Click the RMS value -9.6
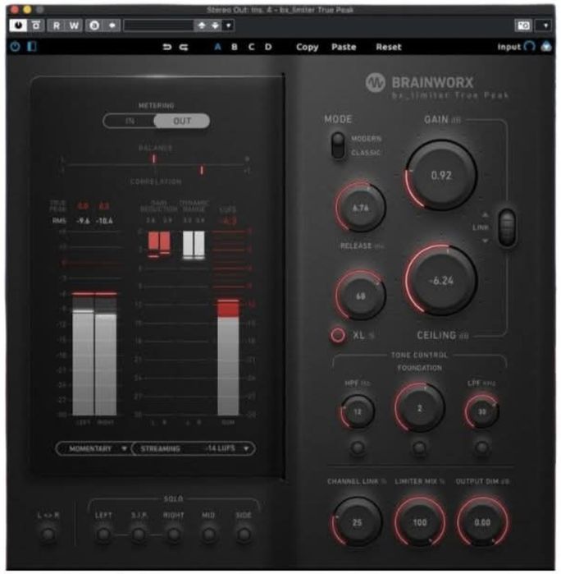The width and height of the screenshot is (561, 574). (x=83, y=221)
